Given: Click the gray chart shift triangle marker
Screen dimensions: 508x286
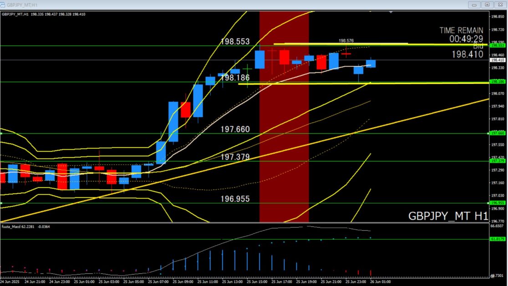Looking at the screenshot, I should (x=391, y=12).
